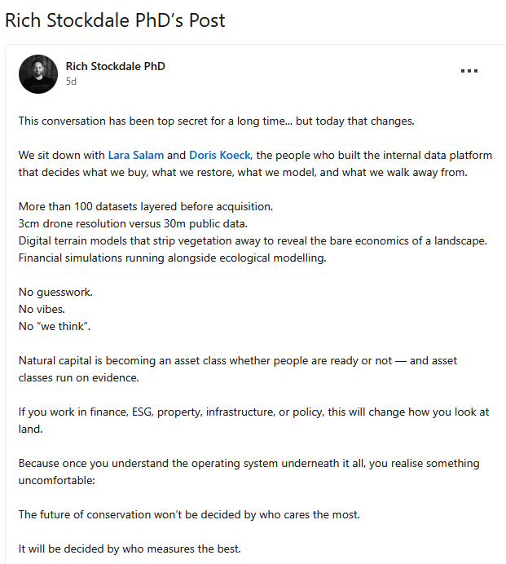Open the post's three-dot options menu

click(x=469, y=71)
